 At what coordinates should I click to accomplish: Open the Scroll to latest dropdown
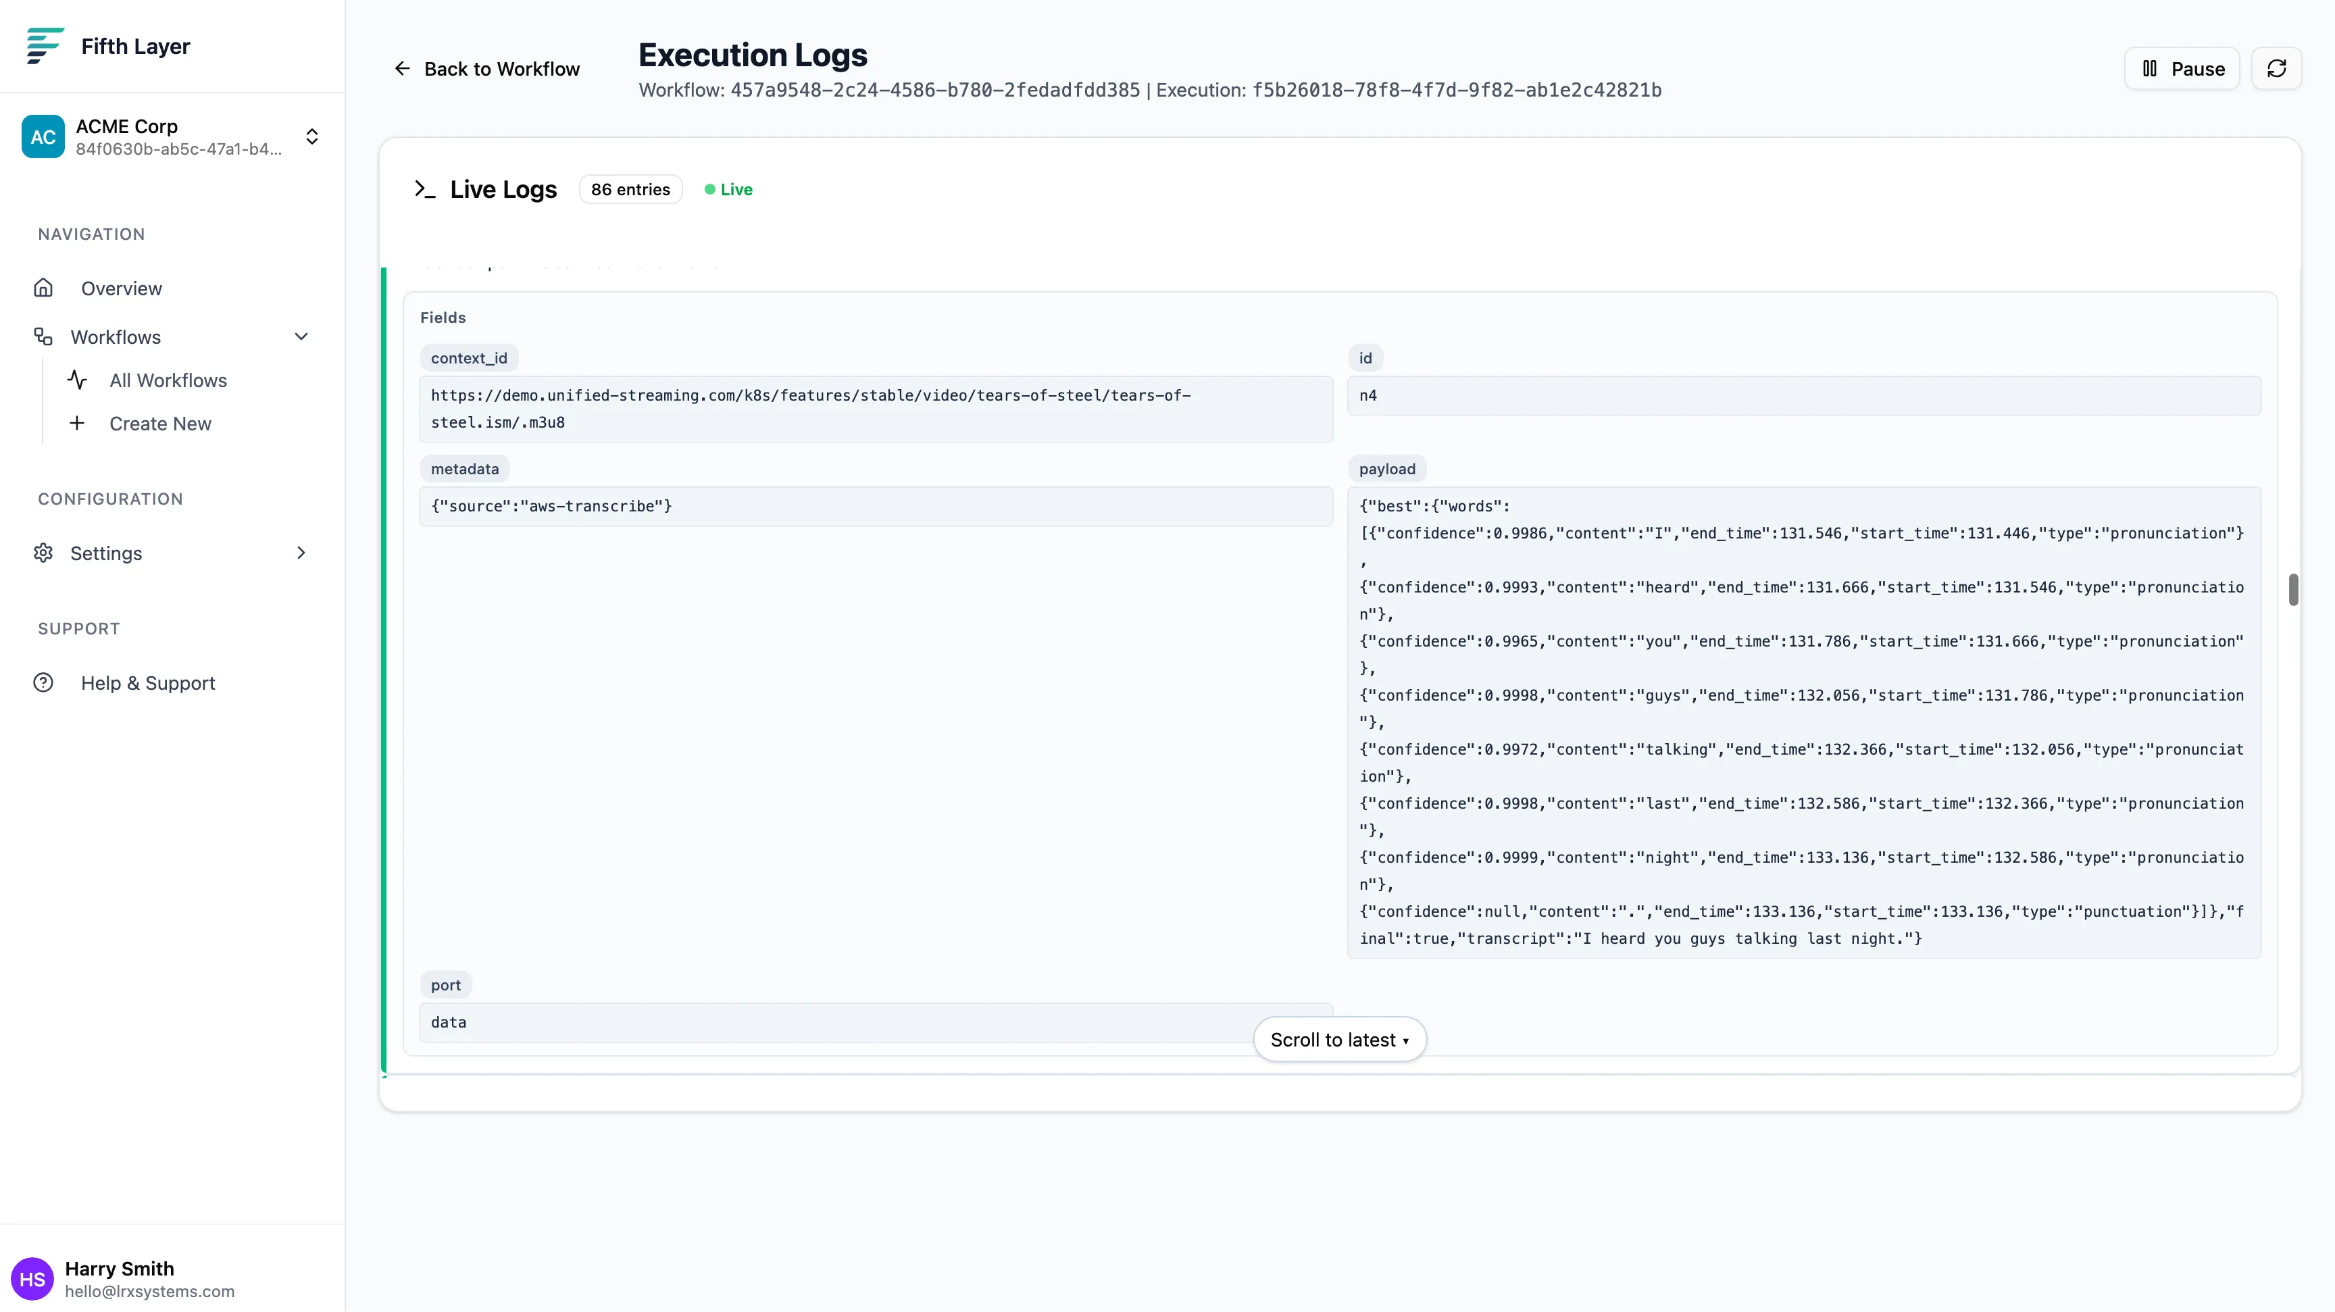tap(1339, 1039)
